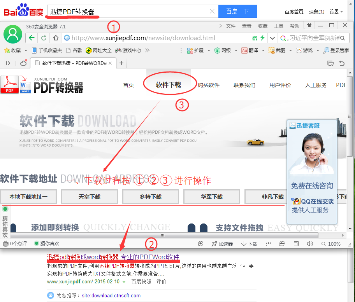Open the 百度首页 link

point(294,12)
